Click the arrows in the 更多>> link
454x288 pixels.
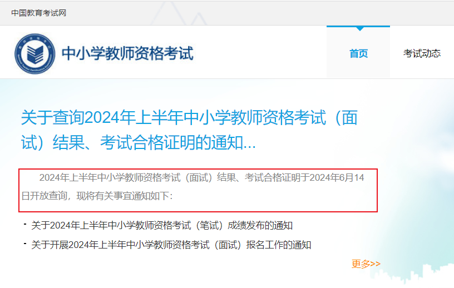375,264
